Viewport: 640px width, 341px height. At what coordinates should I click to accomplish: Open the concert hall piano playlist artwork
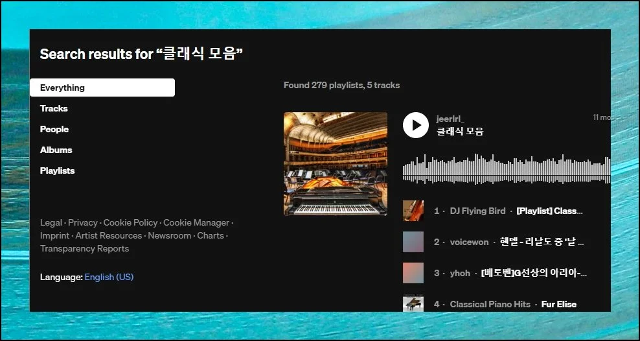coord(335,164)
